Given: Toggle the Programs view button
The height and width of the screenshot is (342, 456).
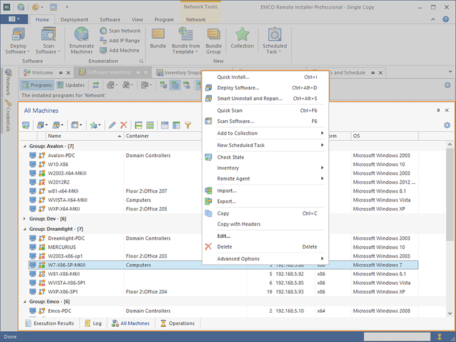Looking at the screenshot, I should 37,85.
